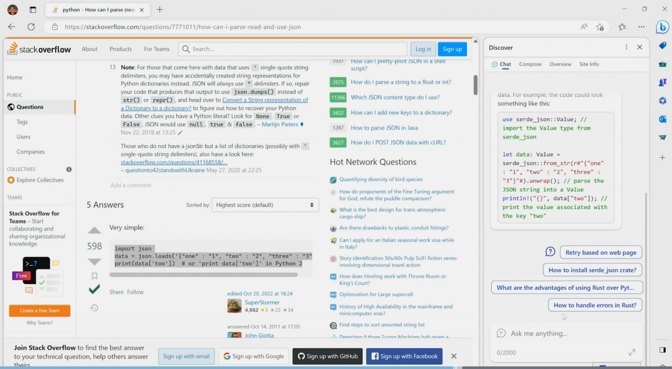Click the read aloud icon in address bar

click(584, 27)
